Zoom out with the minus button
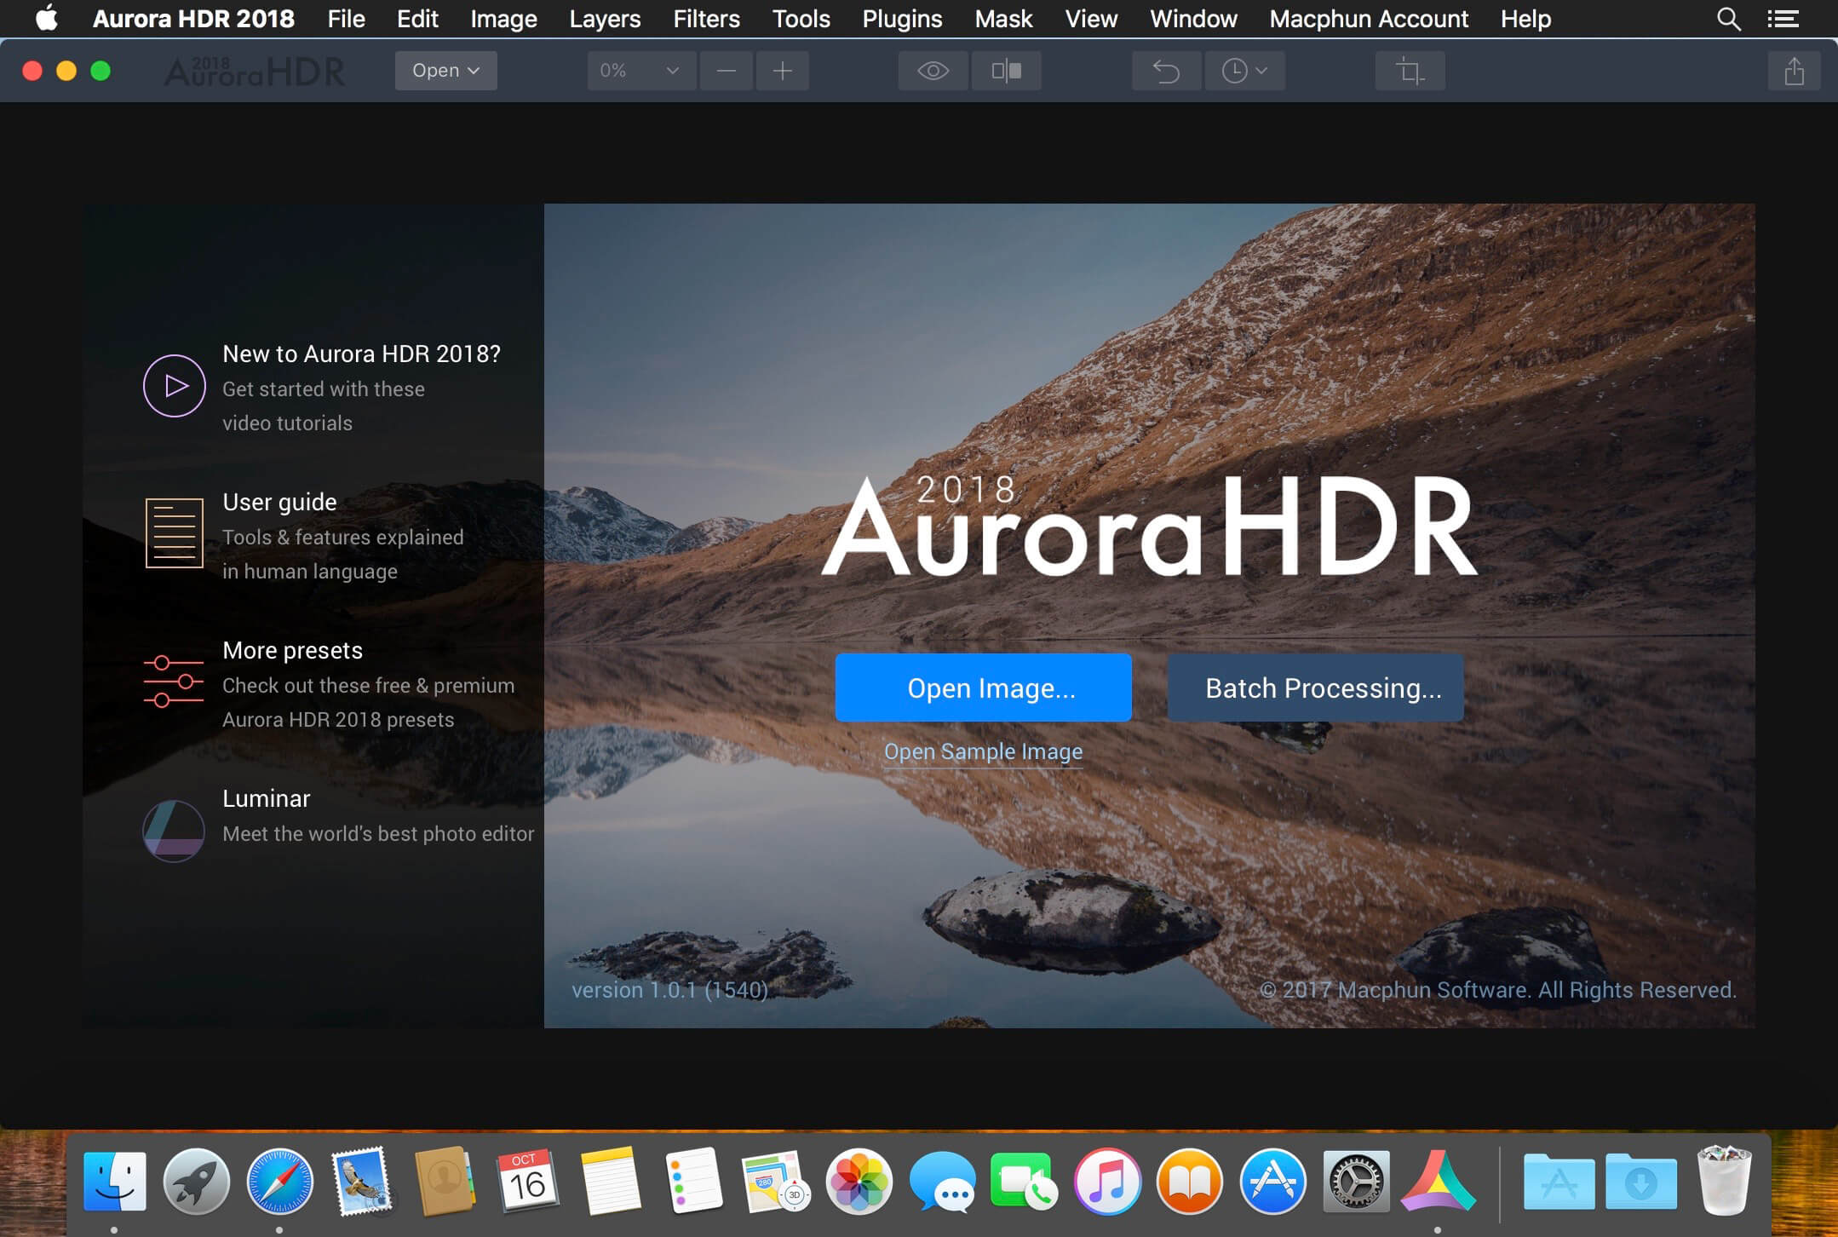Viewport: 1838px width, 1237px height. pos(727,71)
